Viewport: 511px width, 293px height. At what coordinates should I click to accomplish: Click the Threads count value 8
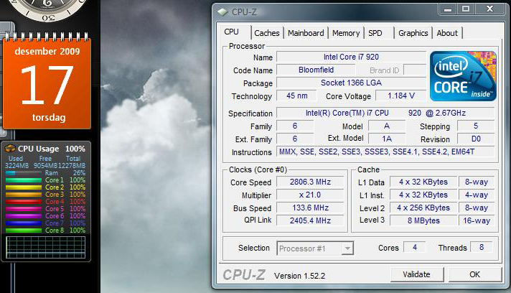(x=482, y=247)
